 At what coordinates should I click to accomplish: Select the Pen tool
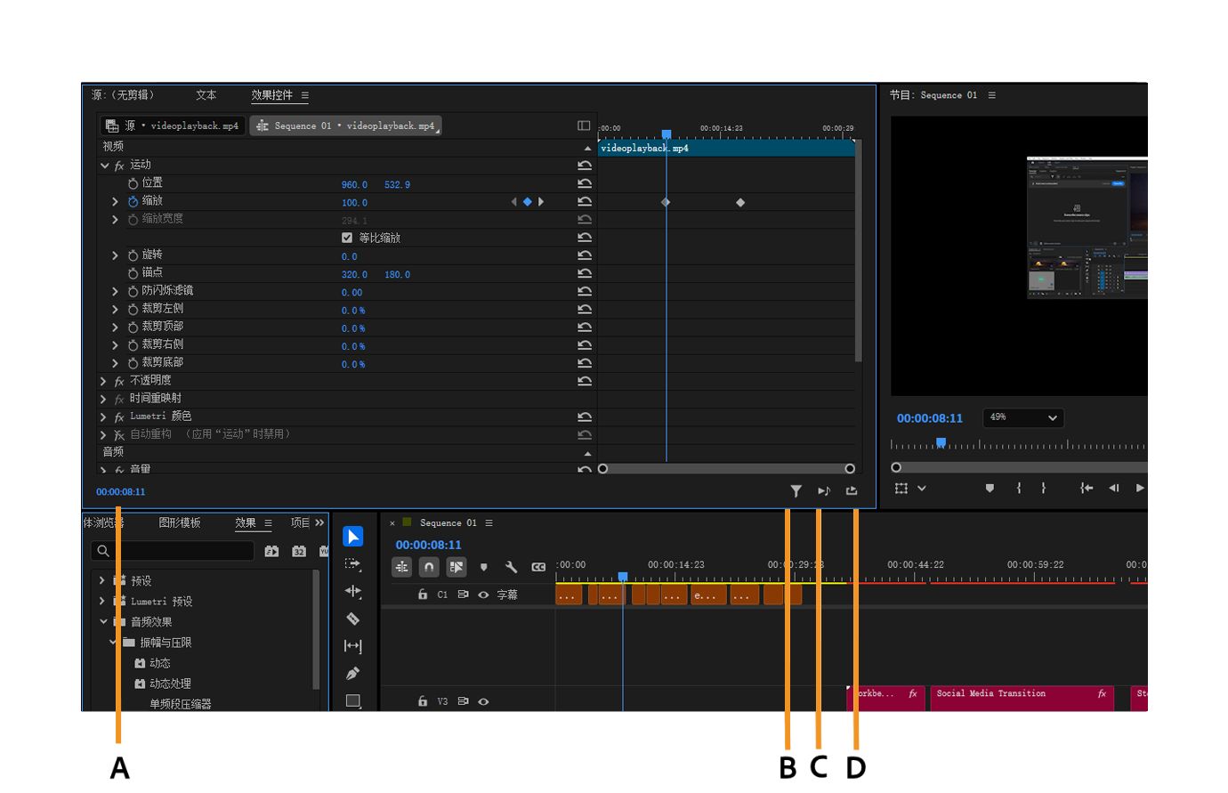[x=353, y=674]
